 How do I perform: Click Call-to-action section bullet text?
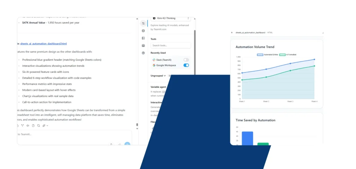click(47, 102)
